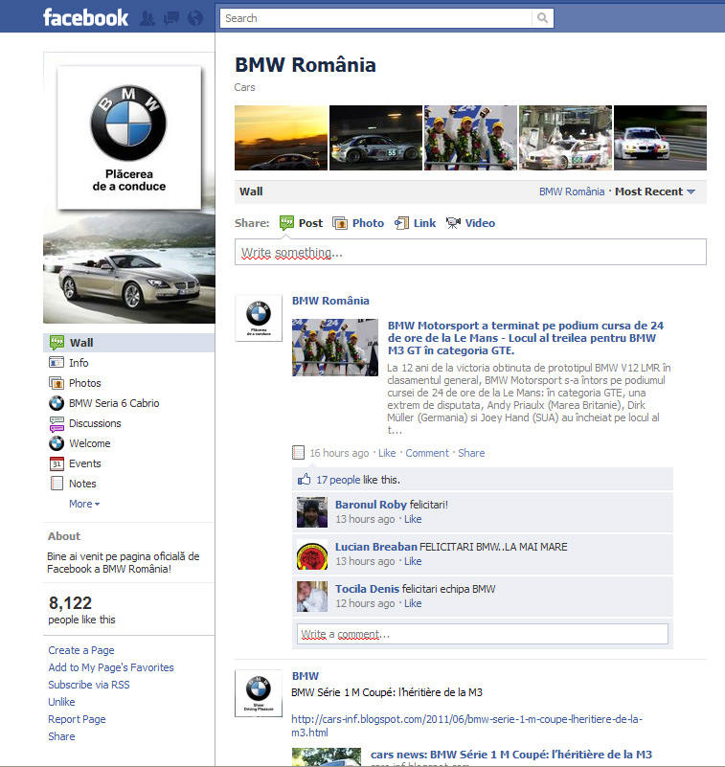Open the Photos tab in sidebar
The image size is (725, 767).
coord(84,383)
